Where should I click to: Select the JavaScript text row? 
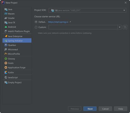pyautogui.click(x=17, y=77)
